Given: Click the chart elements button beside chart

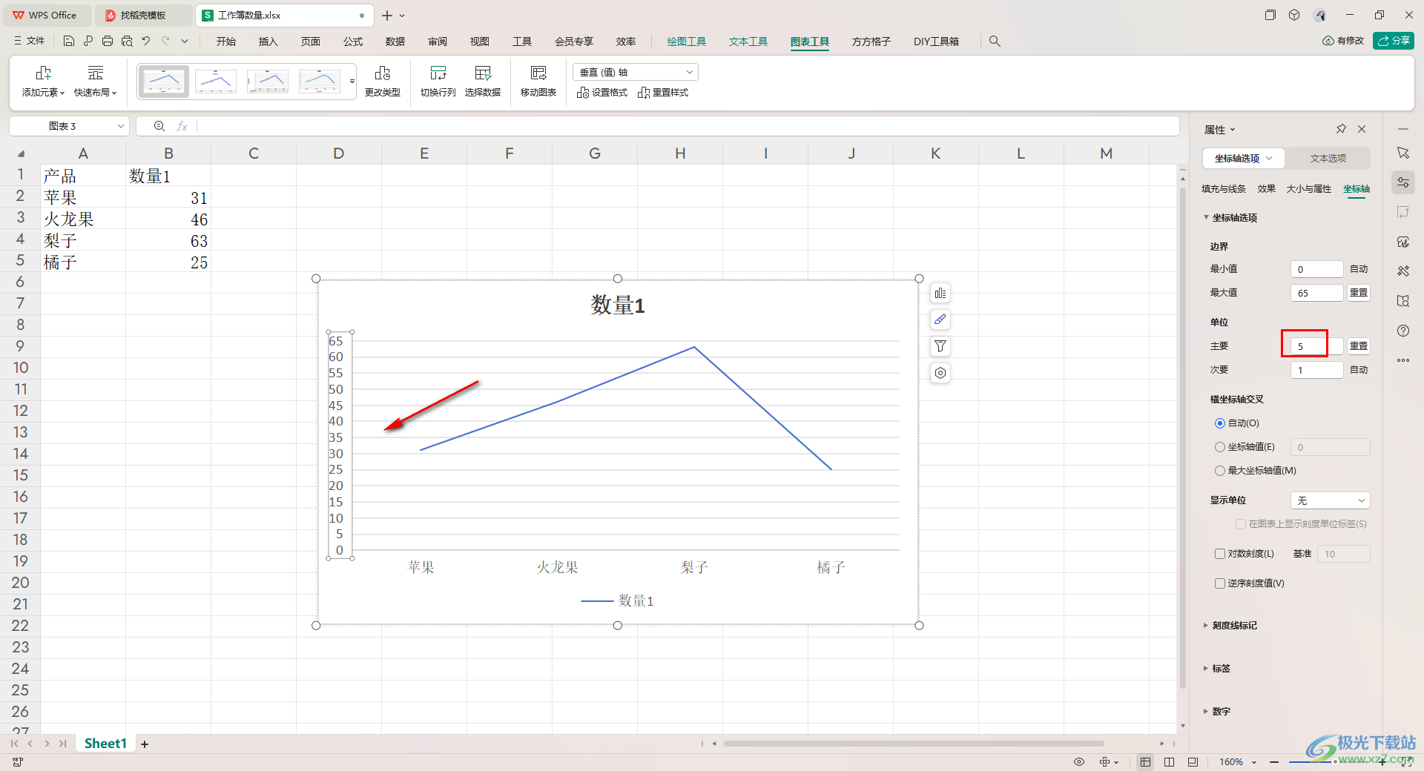Looking at the screenshot, I should (940, 293).
